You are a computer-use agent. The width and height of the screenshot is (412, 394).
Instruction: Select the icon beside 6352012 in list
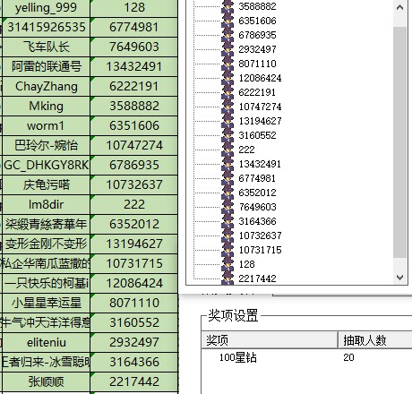tap(227, 193)
